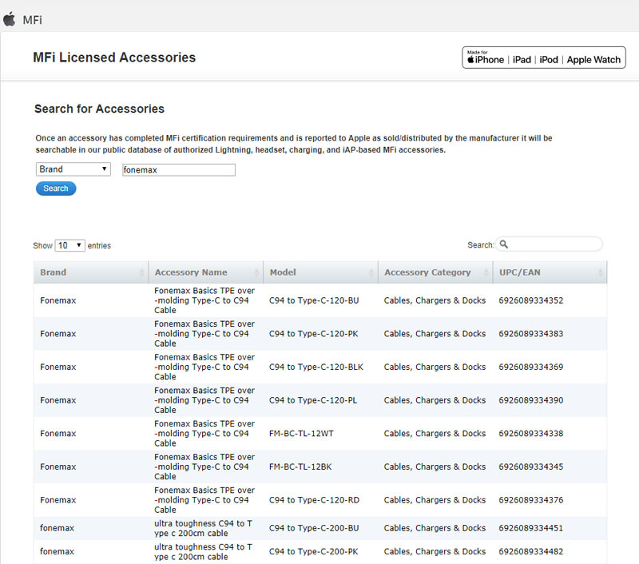Click UPC 6926089334390
Viewport: 639px width, 564px height.
(x=531, y=400)
